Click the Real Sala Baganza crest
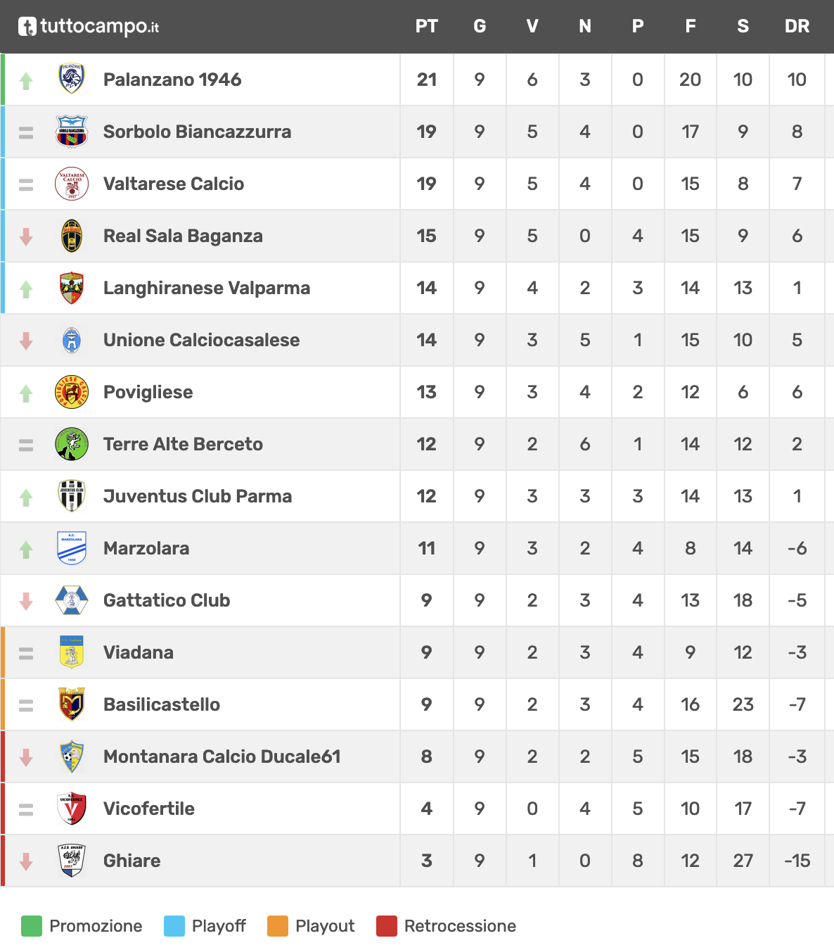This screenshot has height=950, width=834. click(72, 235)
